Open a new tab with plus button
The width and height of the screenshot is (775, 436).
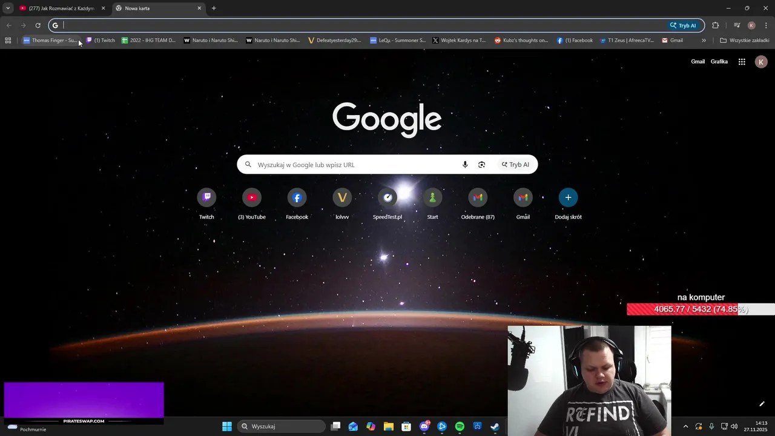tap(214, 8)
